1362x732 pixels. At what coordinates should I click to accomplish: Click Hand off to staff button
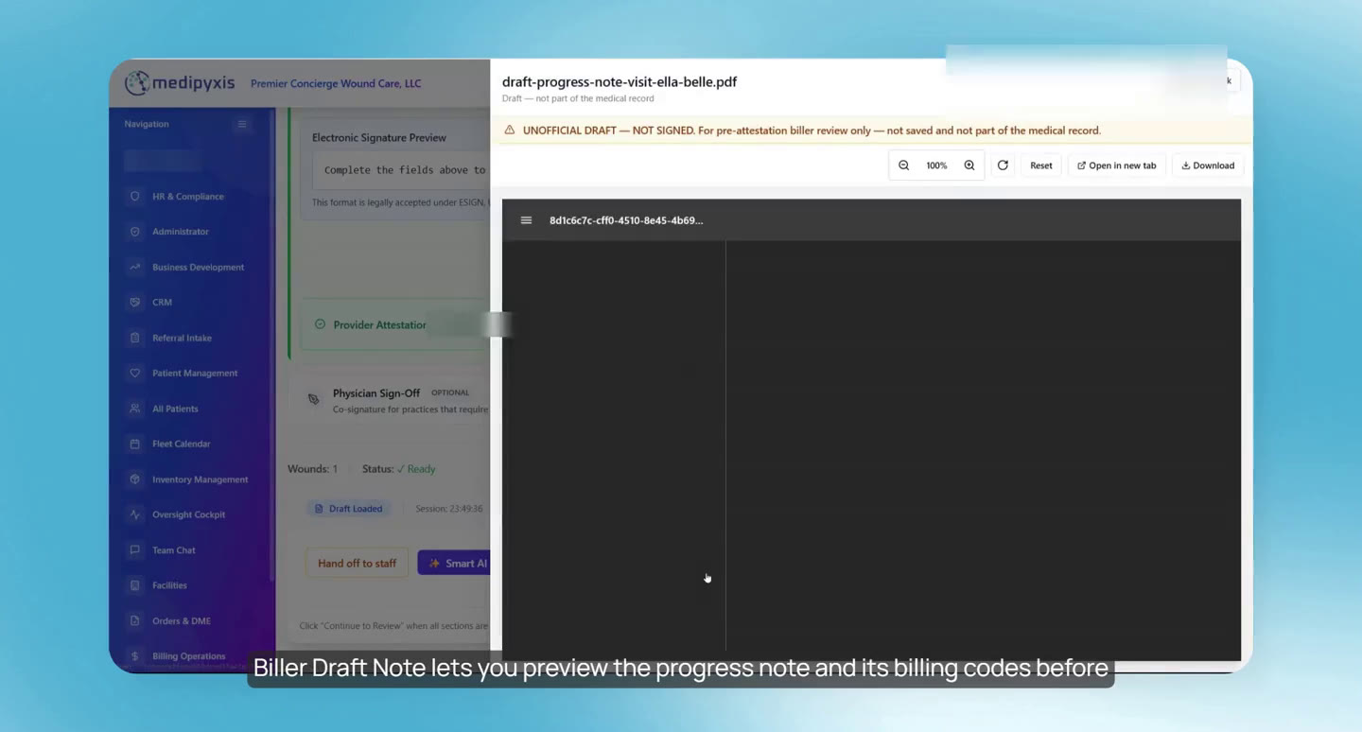[358, 563]
